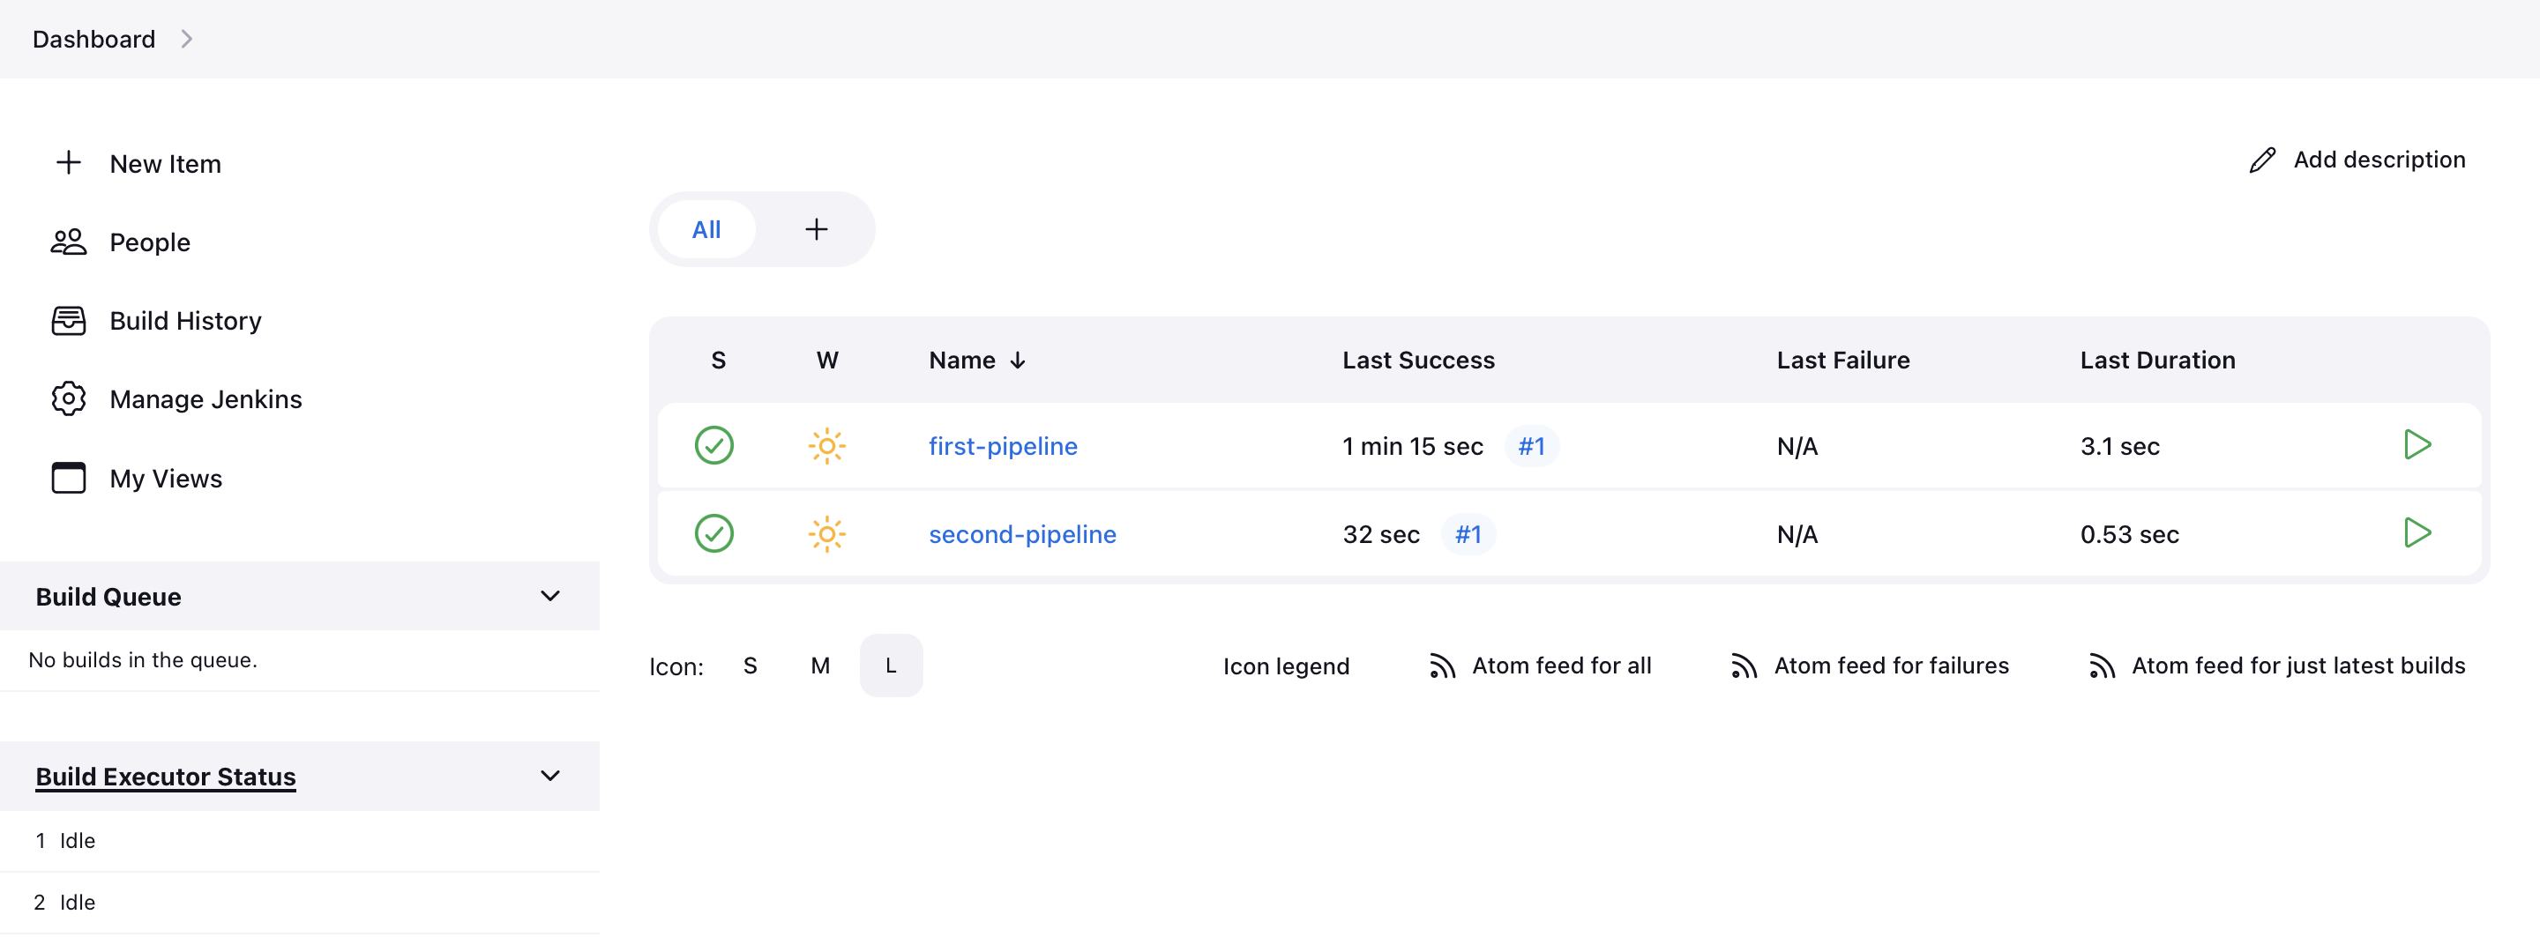
Task: Set icon size to small (S)
Action: [751, 666]
